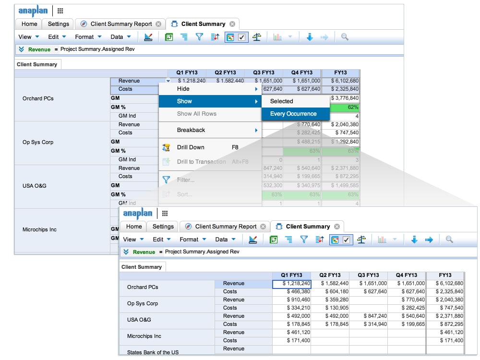Open the Data dropdown in front window
The width and height of the screenshot is (480, 360).
[x=225, y=240]
